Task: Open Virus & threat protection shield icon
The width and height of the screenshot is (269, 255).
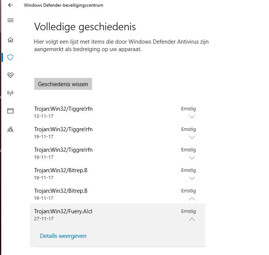Action: click(x=10, y=57)
